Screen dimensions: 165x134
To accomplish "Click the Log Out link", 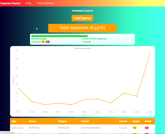I will tap(89, 11).
